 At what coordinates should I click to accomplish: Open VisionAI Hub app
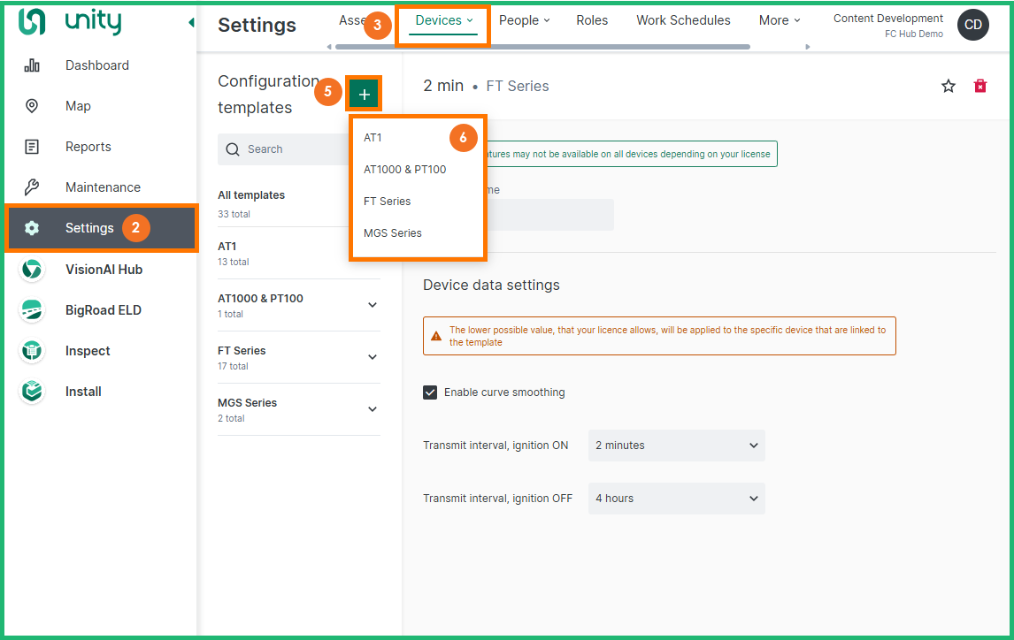104,270
